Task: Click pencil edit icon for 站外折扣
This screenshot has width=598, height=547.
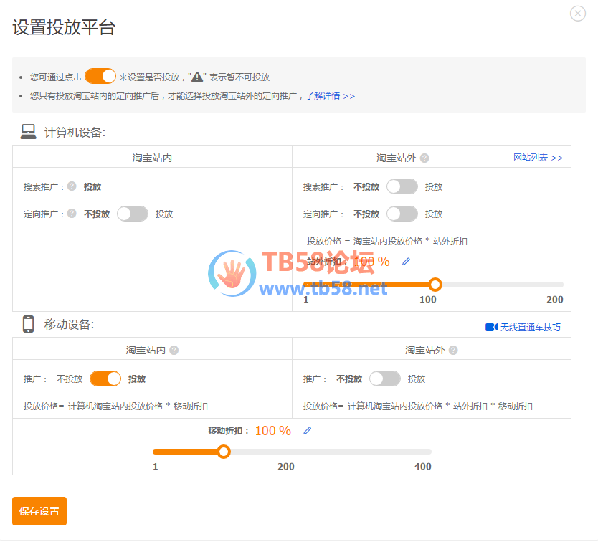Action: 406,262
